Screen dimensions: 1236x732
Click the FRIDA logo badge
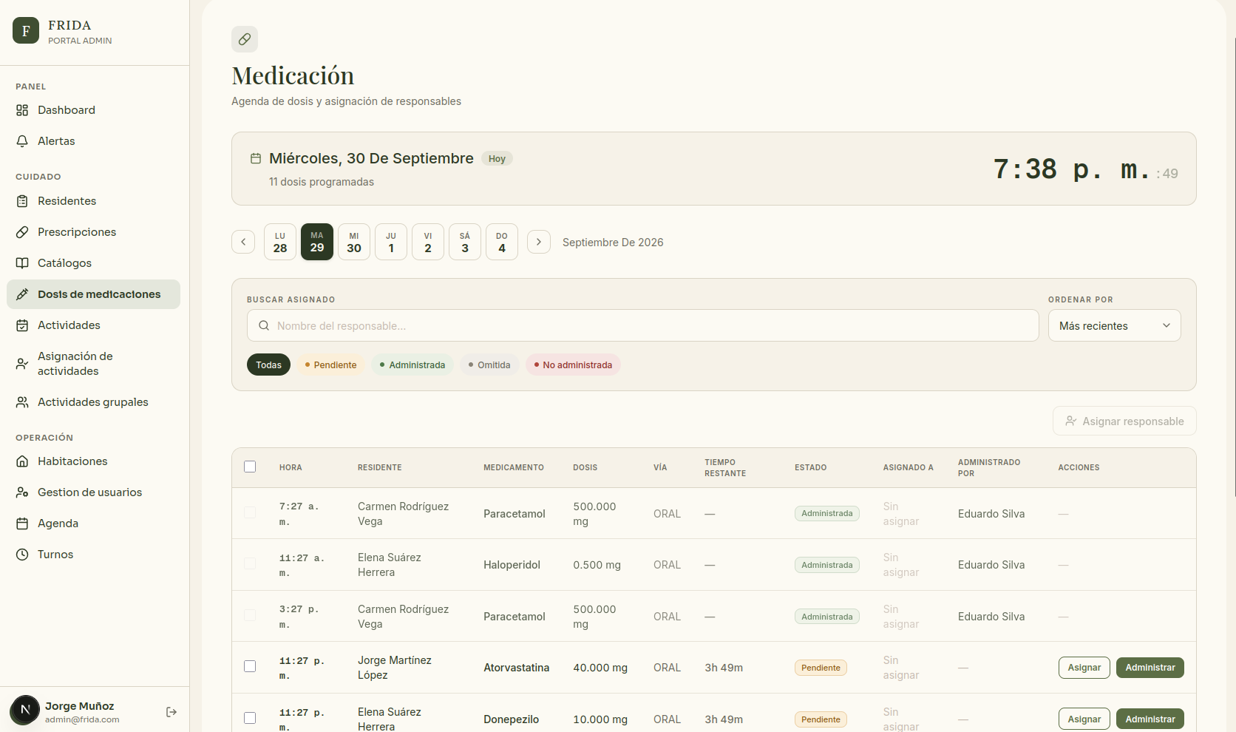click(x=26, y=30)
